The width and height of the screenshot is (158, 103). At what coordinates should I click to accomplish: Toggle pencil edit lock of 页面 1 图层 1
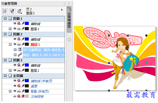[23, 29]
